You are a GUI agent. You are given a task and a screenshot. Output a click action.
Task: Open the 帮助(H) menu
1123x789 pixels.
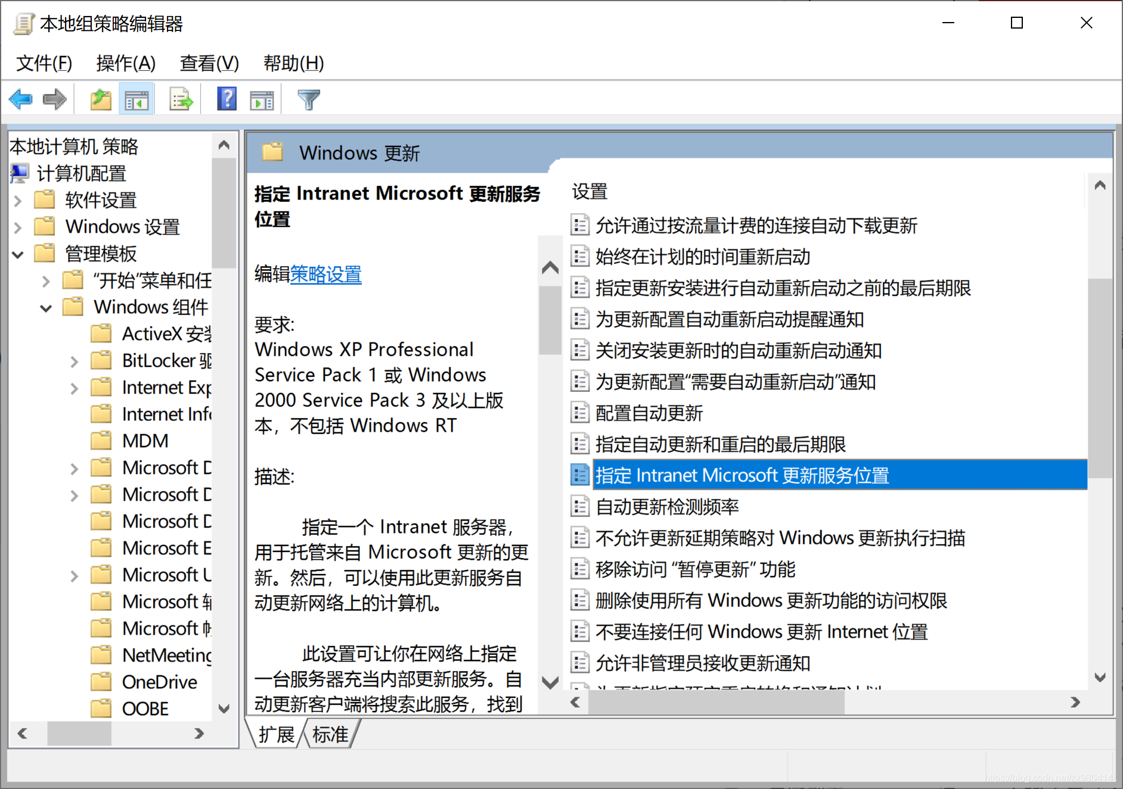(293, 63)
